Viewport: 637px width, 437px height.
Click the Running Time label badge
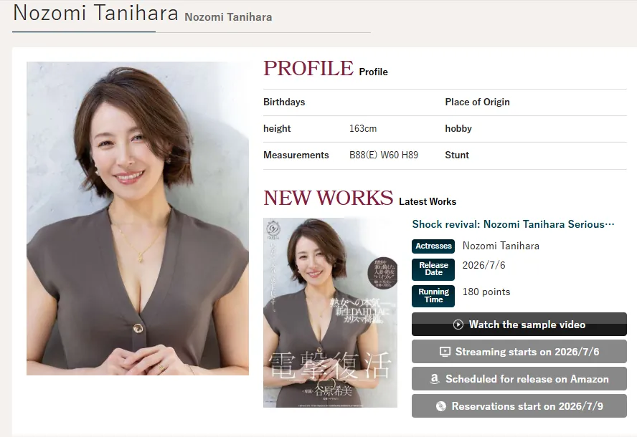(433, 296)
